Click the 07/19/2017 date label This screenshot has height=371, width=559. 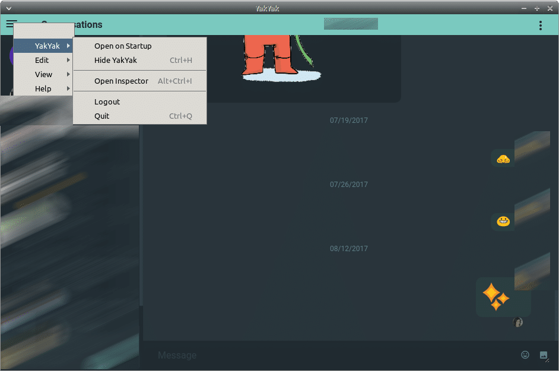coord(349,121)
